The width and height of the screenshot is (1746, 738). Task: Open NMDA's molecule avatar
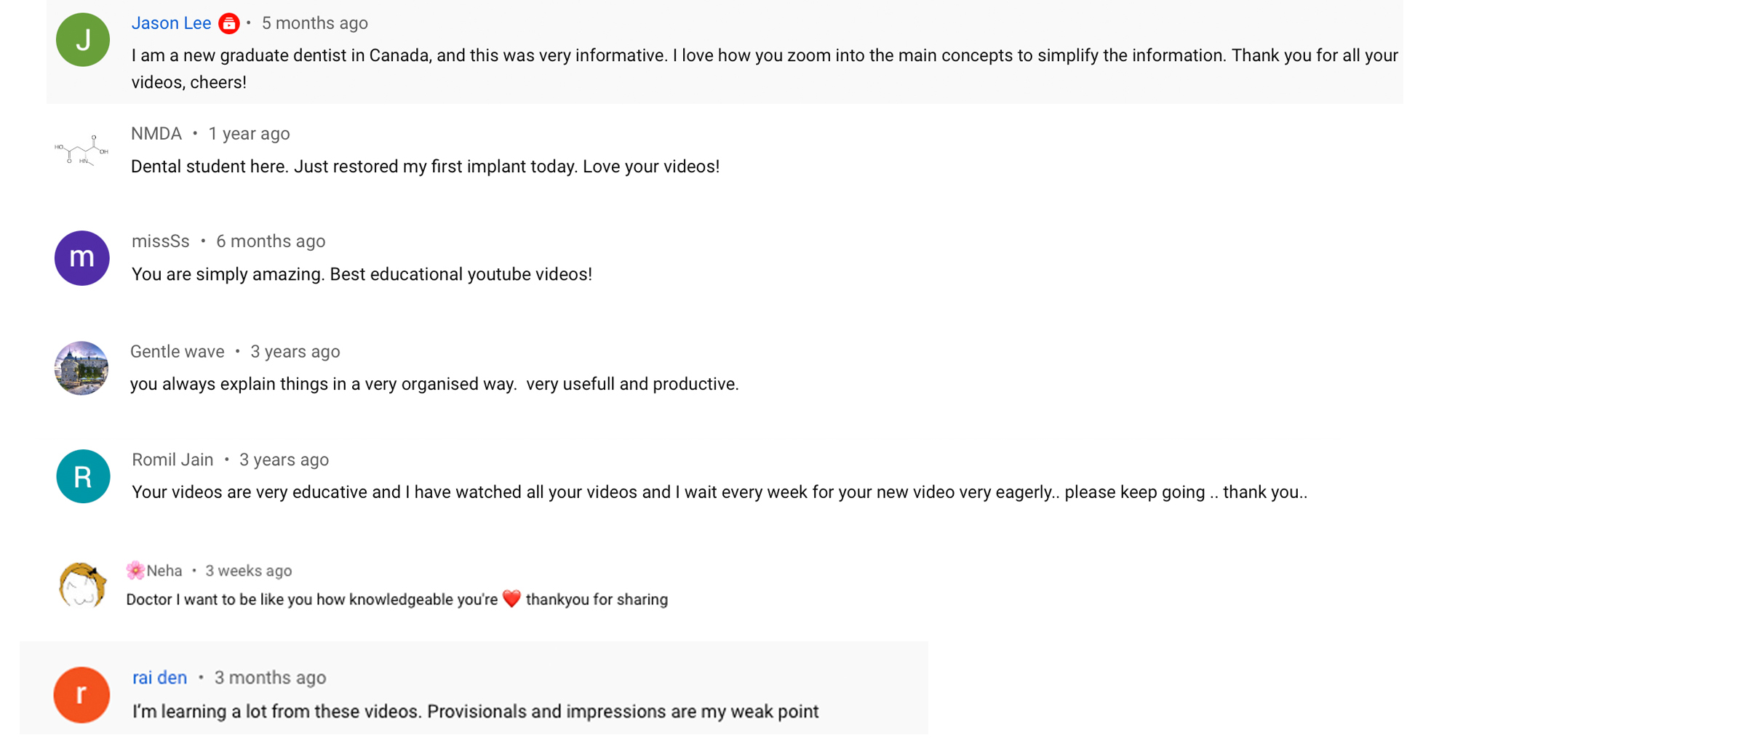81,150
